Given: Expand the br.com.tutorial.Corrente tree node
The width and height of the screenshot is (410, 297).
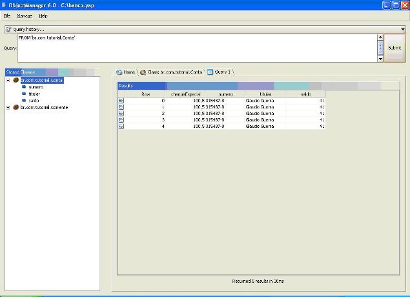Looking at the screenshot, I should [x=8, y=108].
